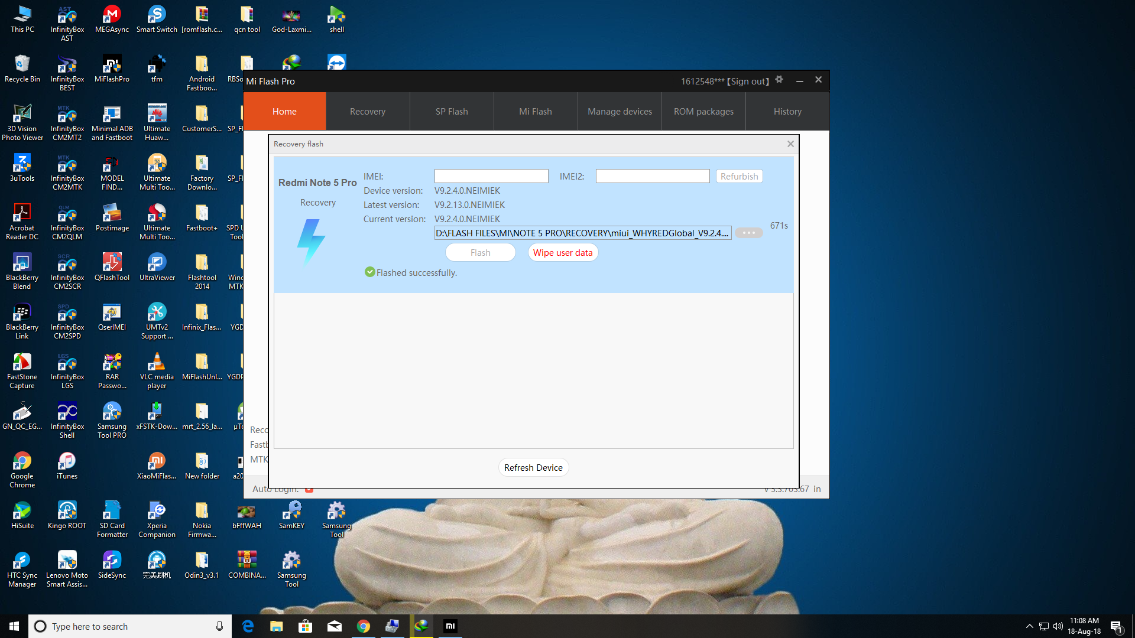The width and height of the screenshot is (1135, 638).
Task: Open iTunes desktop icon
Action: (x=67, y=466)
